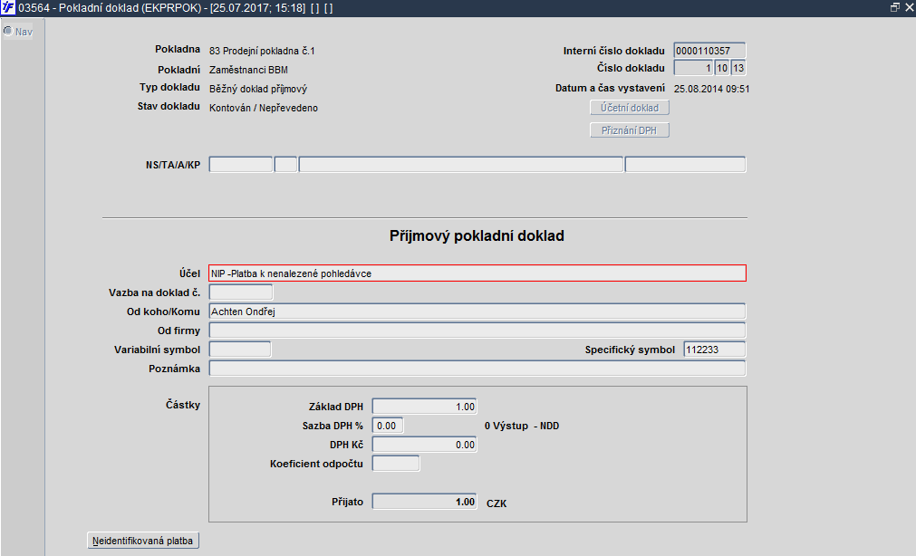Focus the Koeficient odpočtu field
The width and height of the screenshot is (916, 556).
pos(396,464)
